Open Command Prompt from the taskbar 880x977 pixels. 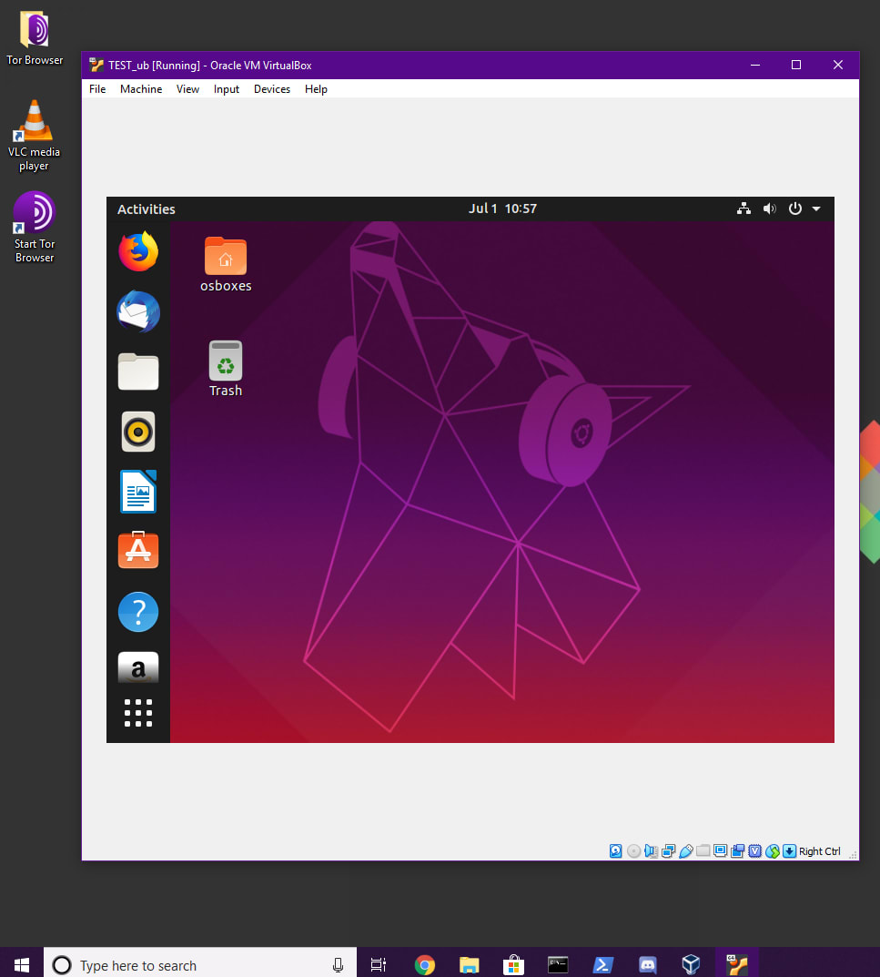(x=558, y=965)
